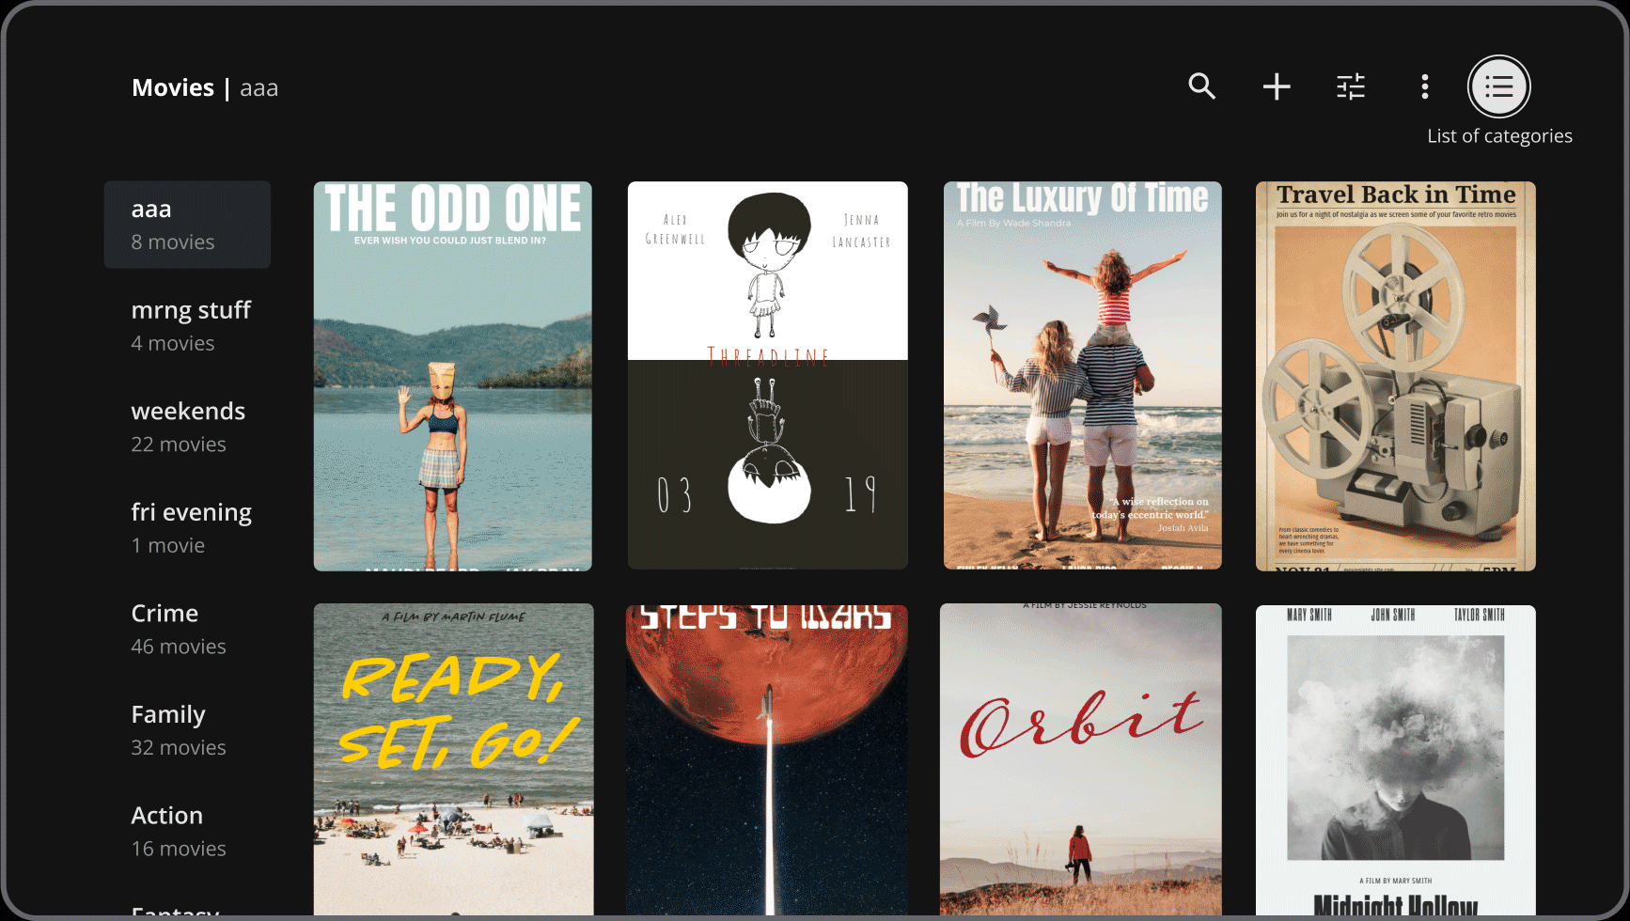Open Steps to Mars movie poster

click(x=767, y=759)
